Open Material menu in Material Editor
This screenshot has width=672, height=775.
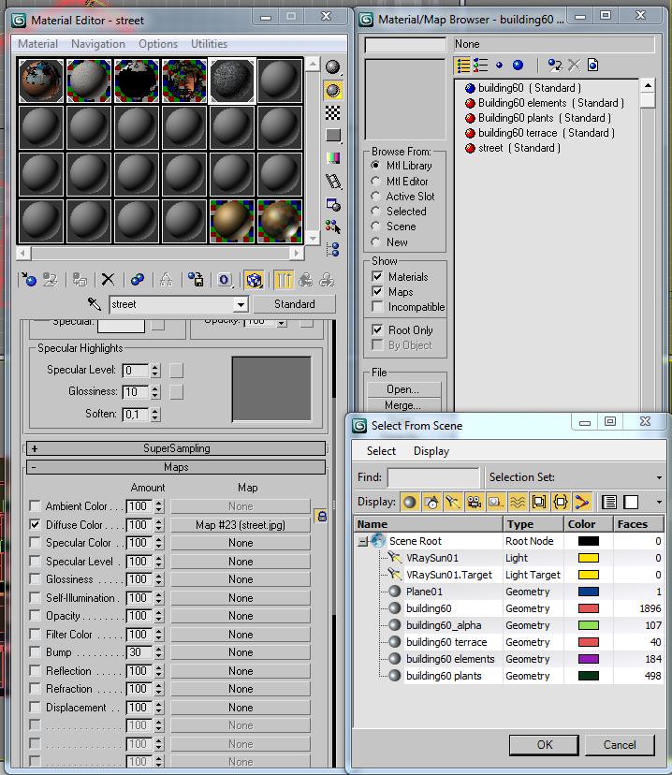(37, 44)
